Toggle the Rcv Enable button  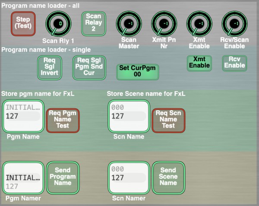(x=234, y=63)
